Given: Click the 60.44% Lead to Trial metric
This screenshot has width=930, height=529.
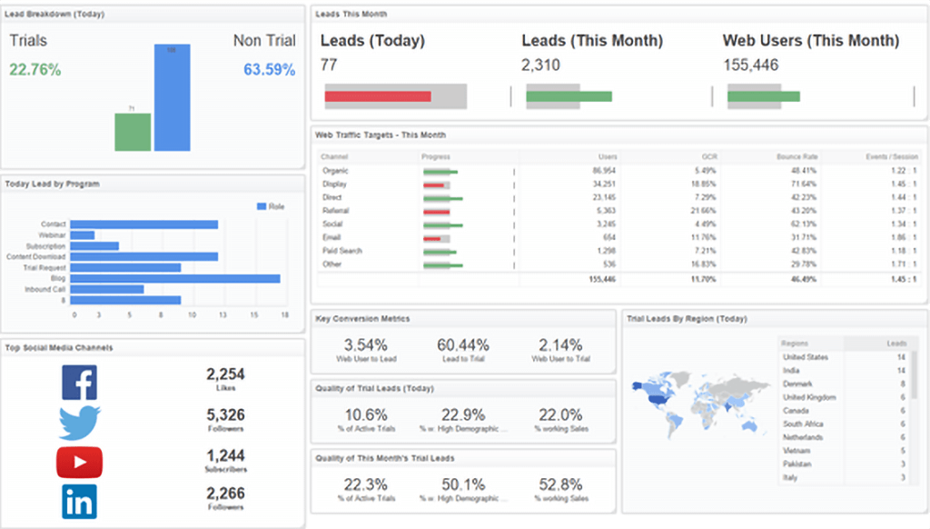Looking at the screenshot, I should point(463,350).
